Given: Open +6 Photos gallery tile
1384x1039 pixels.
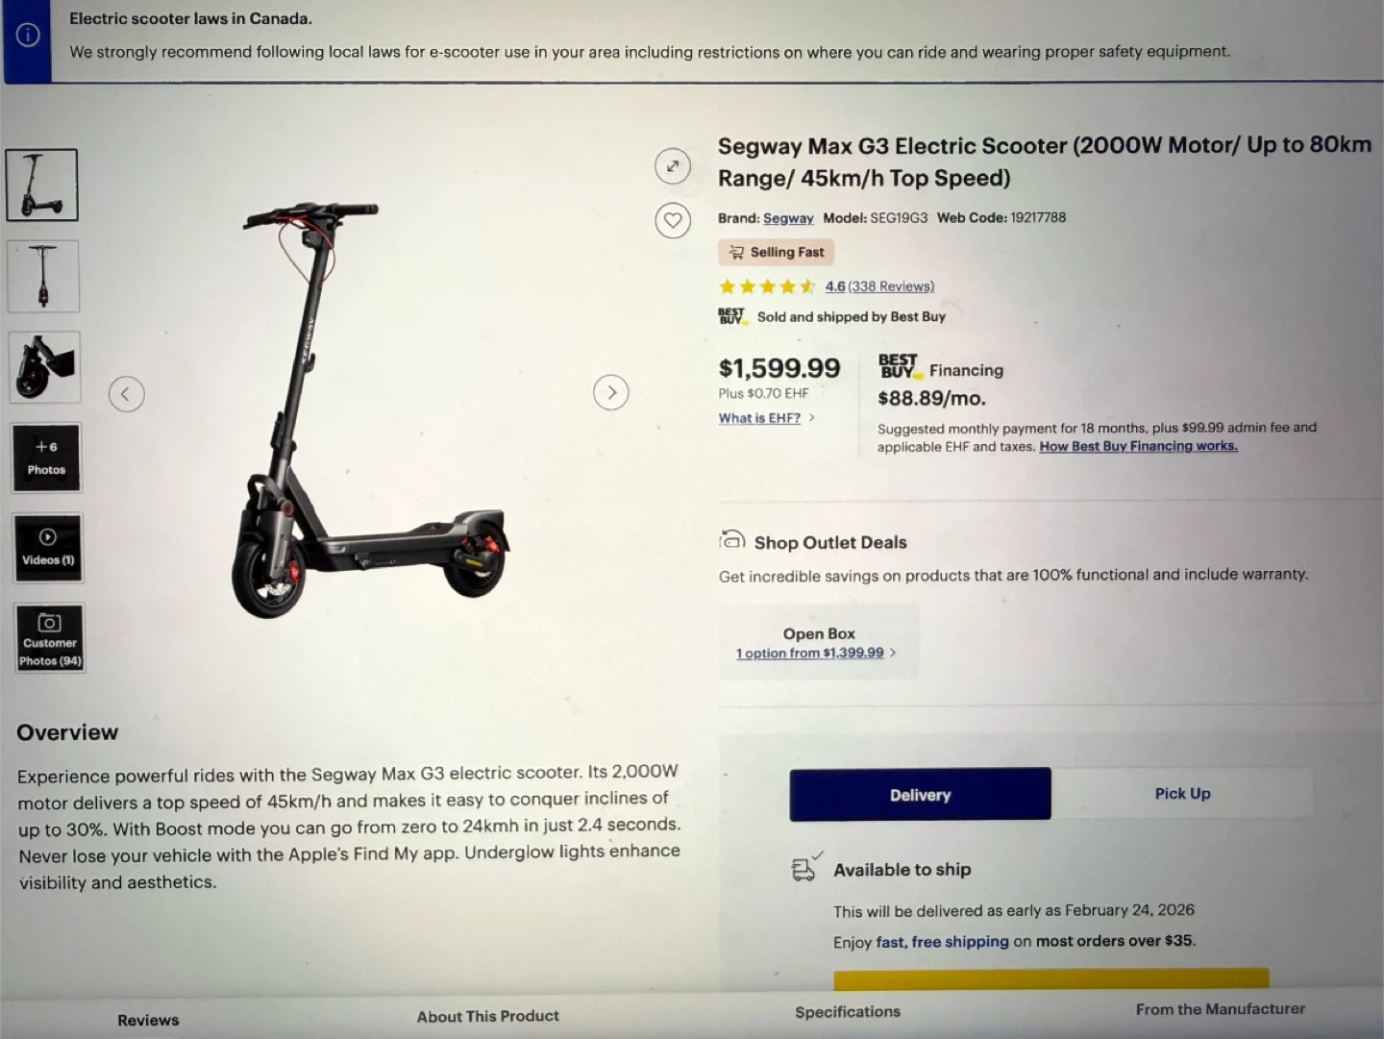Looking at the screenshot, I should coord(46,458).
